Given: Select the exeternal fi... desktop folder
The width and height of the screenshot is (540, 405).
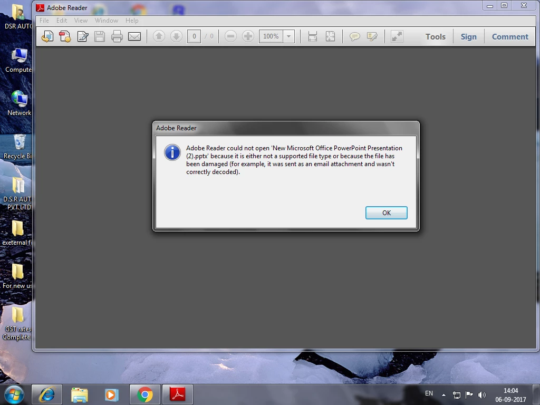Looking at the screenshot, I should tap(17, 234).
